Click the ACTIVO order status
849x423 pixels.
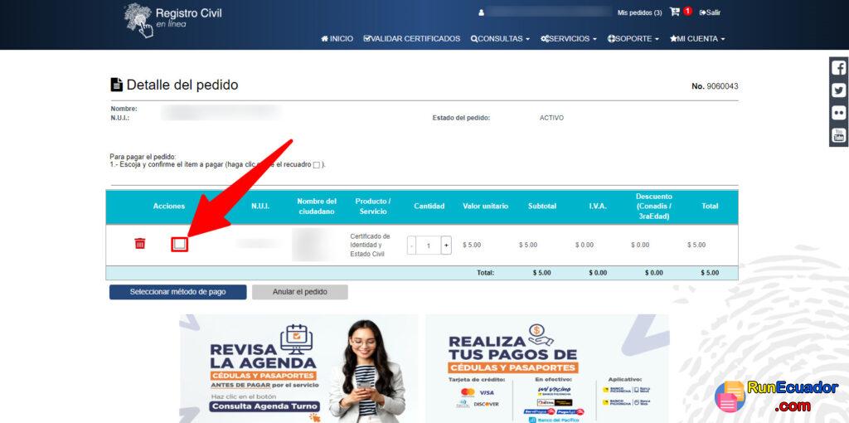[551, 118]
